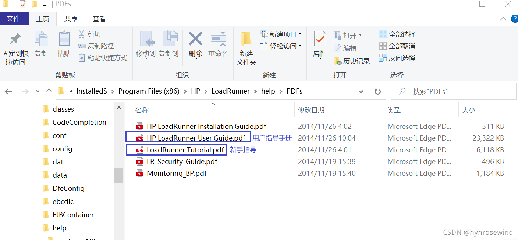Click PDF icon of Monitoring_BP.pdf
This screenshot has width=518, height=240.
click(x=140, y=173)
